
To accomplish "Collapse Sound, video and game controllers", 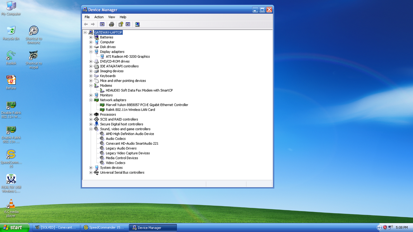I will tap(91, 129).
